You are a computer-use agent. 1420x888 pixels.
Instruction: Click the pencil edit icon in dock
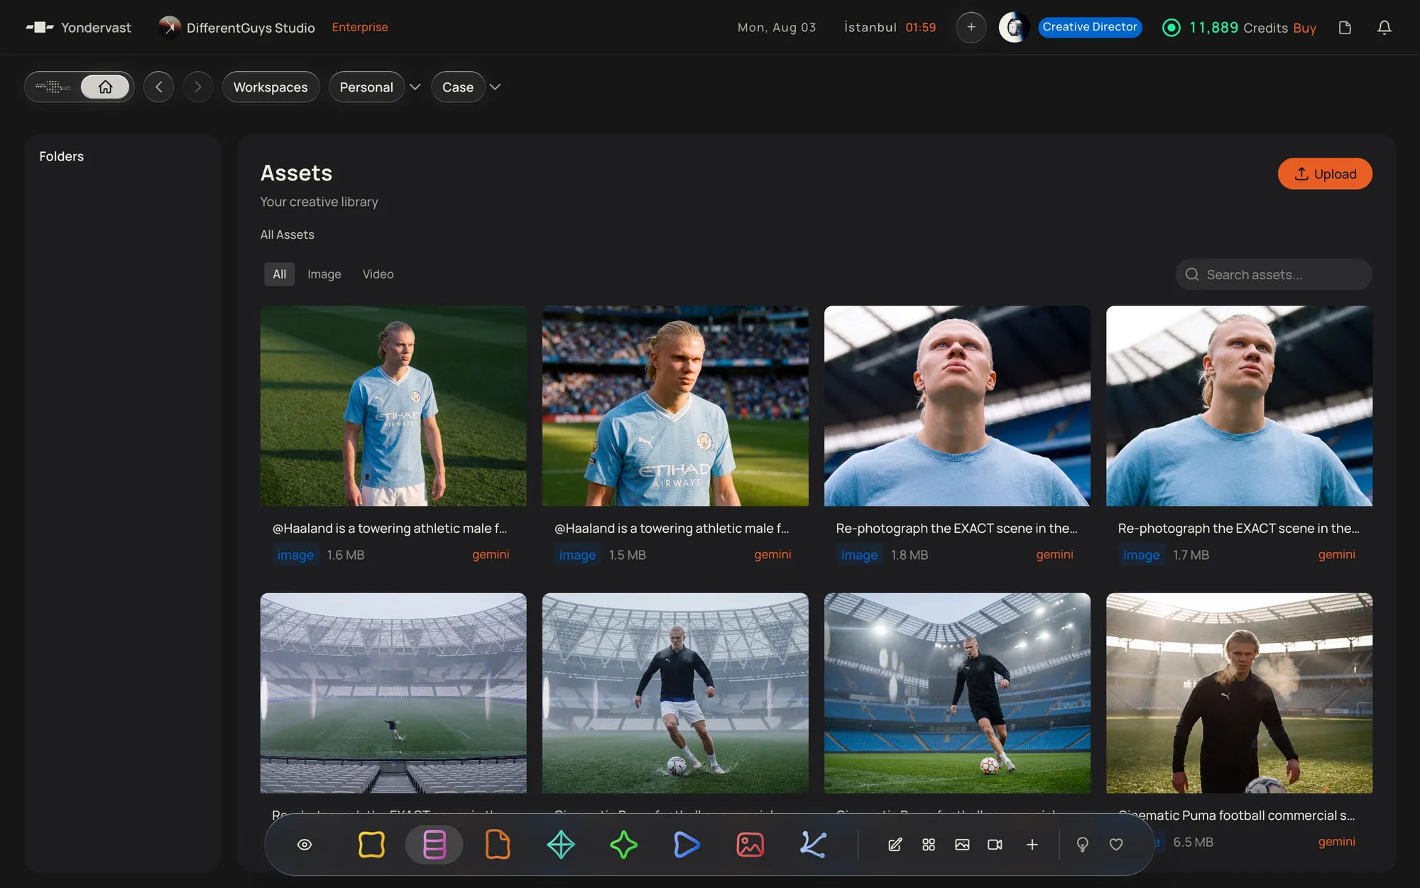895,845
